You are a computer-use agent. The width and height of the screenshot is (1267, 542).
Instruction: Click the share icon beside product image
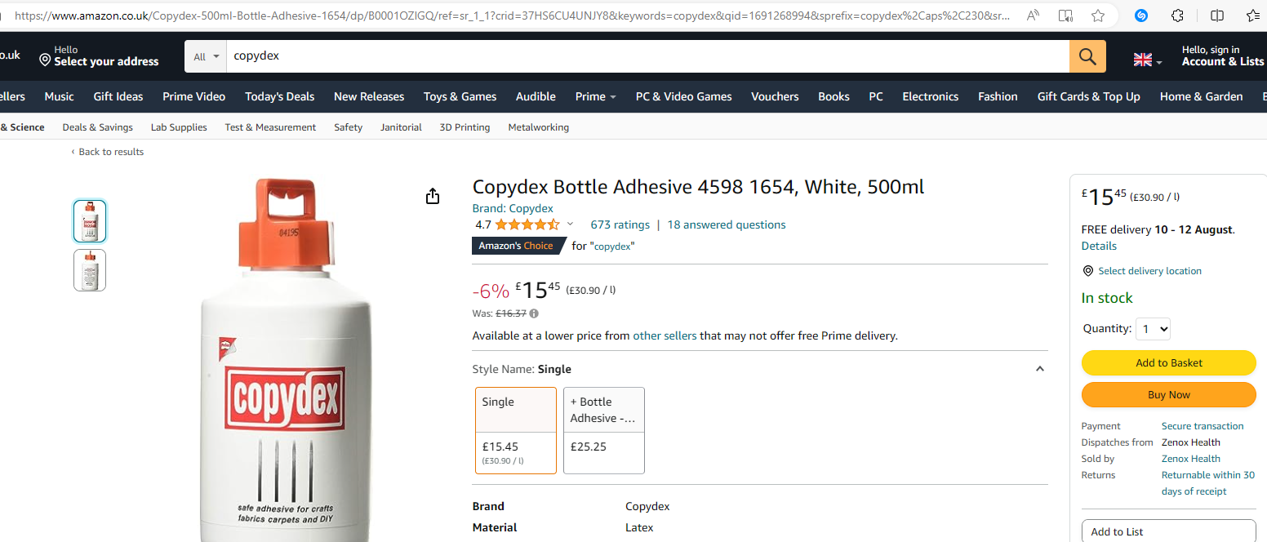pos(433,196)
